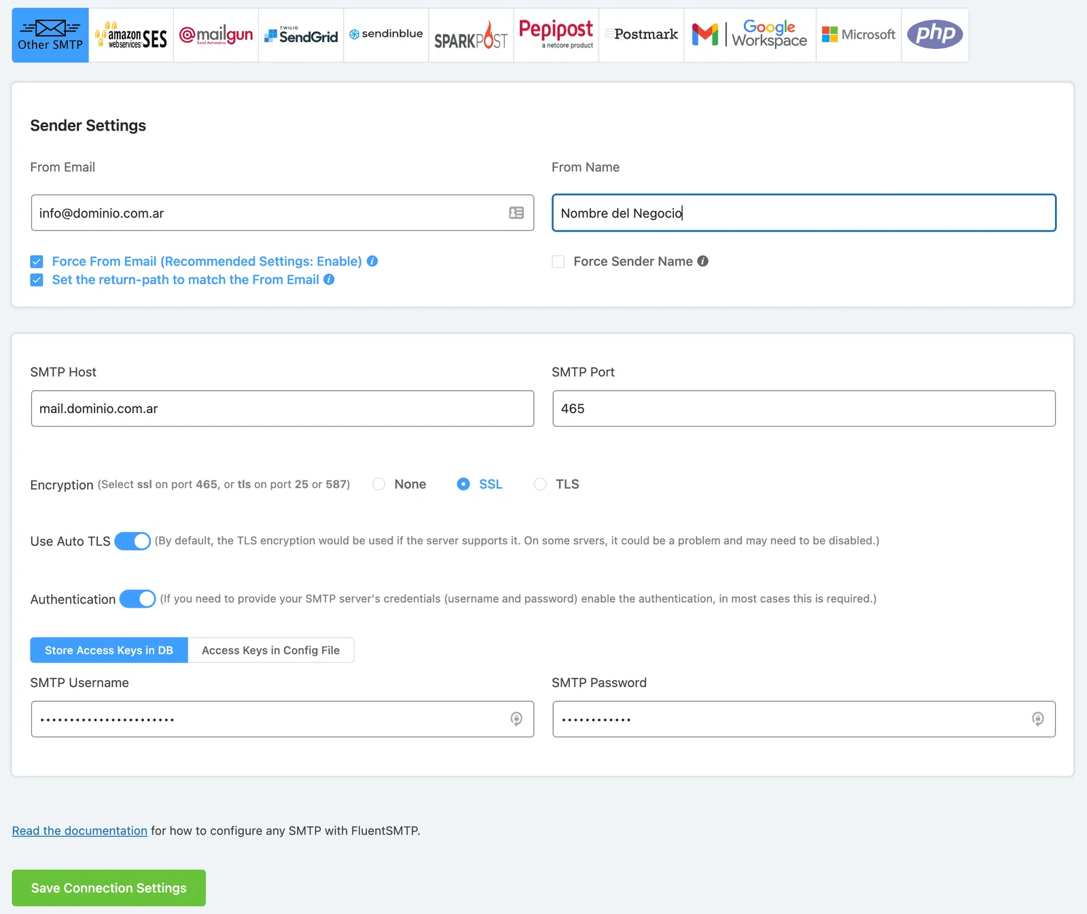Select the Sendinblue provider
Viewport: 1087px width, 914px height.
click(x=385, y=33)
